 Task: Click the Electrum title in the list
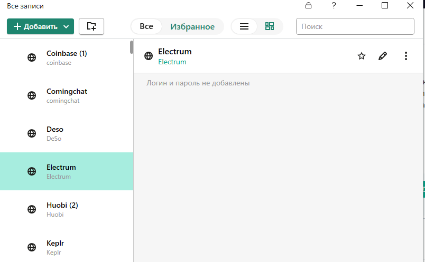61,167
